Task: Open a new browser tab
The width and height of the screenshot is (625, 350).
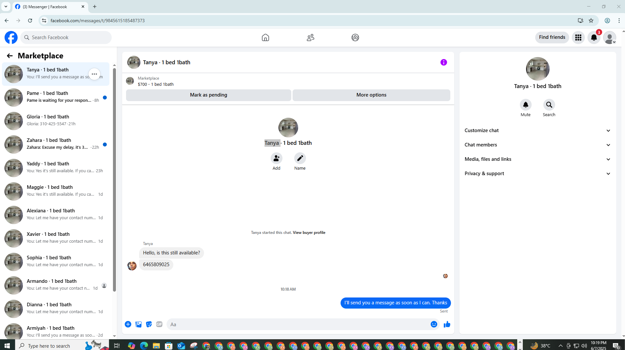Action: [x=95, y=7]
